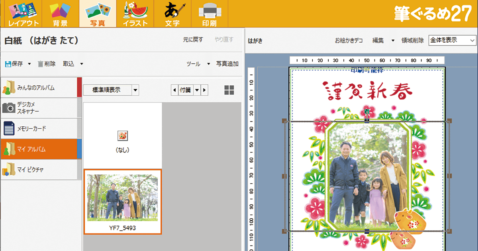
Task: Click 元に戻す undo button
Action: pyautogui.click(x=193, y=40)
